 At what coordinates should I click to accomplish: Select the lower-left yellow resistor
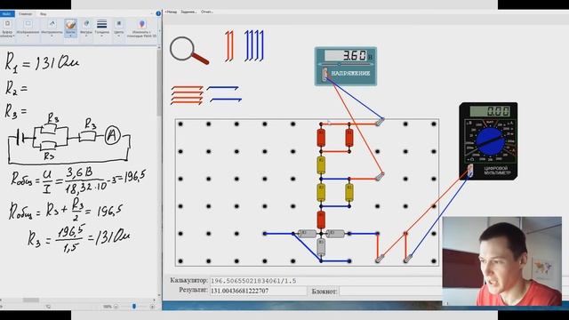coord(321,192)
